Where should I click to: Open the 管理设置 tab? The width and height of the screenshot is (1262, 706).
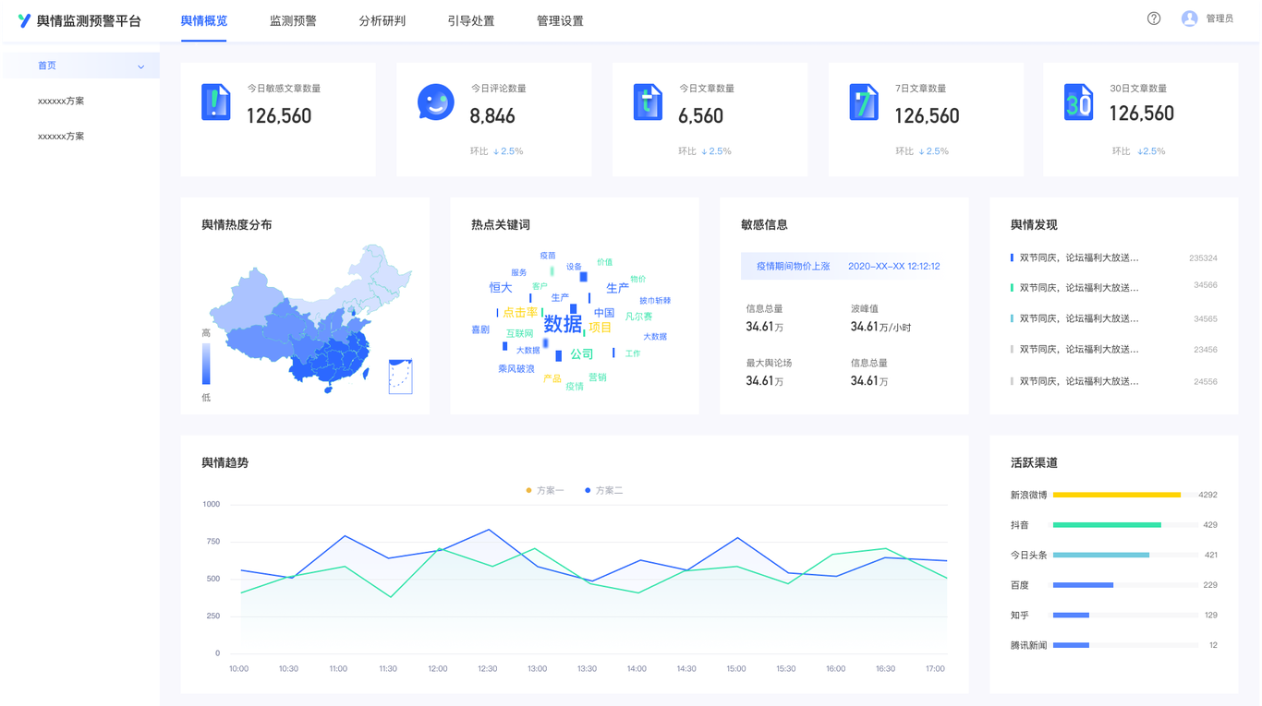[560, 20]
